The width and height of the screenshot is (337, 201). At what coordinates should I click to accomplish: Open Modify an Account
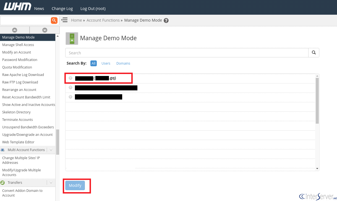point(17,52)
